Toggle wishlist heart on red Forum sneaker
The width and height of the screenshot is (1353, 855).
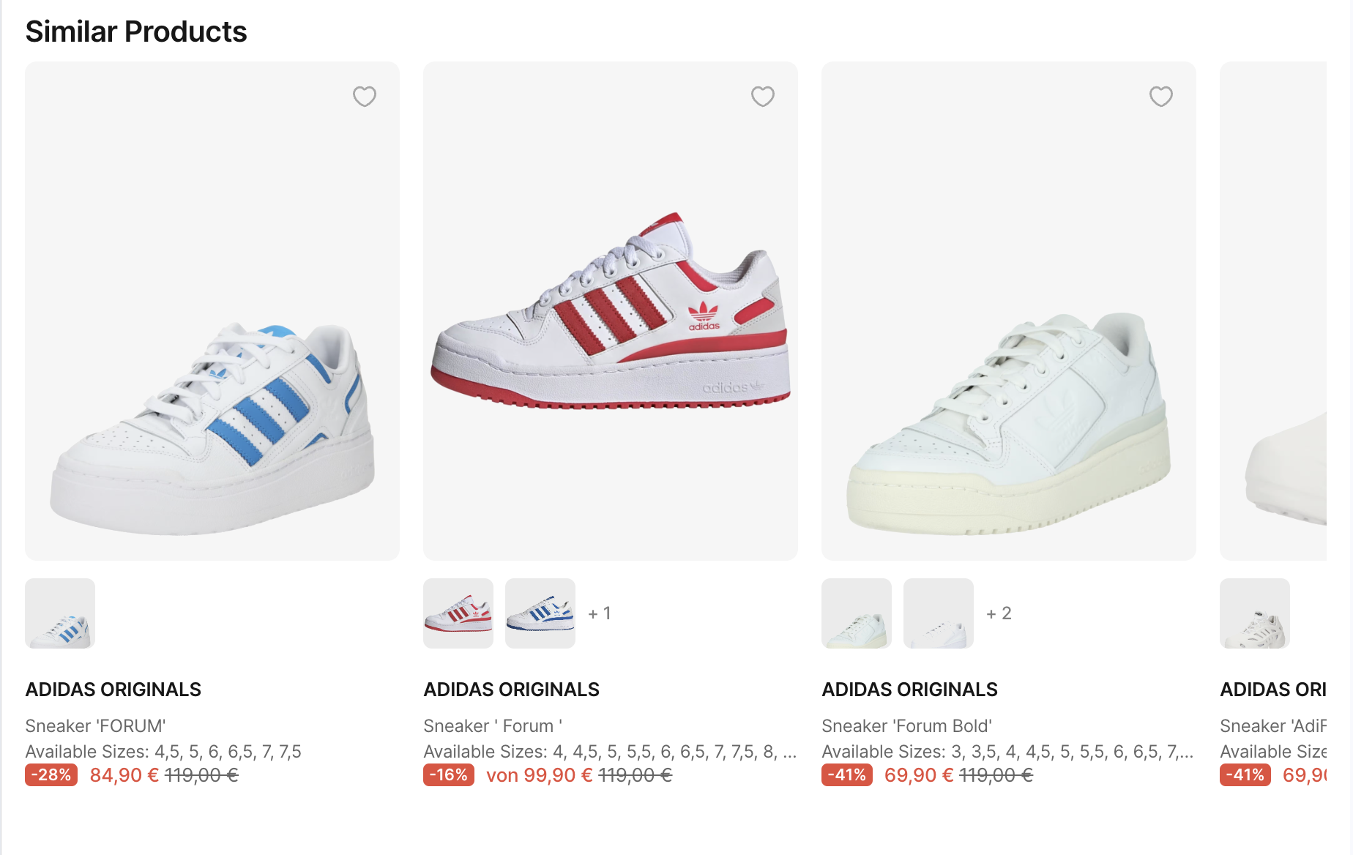click(763, 97)
